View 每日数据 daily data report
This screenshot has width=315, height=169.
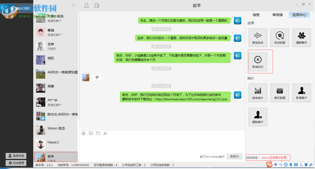279,93
